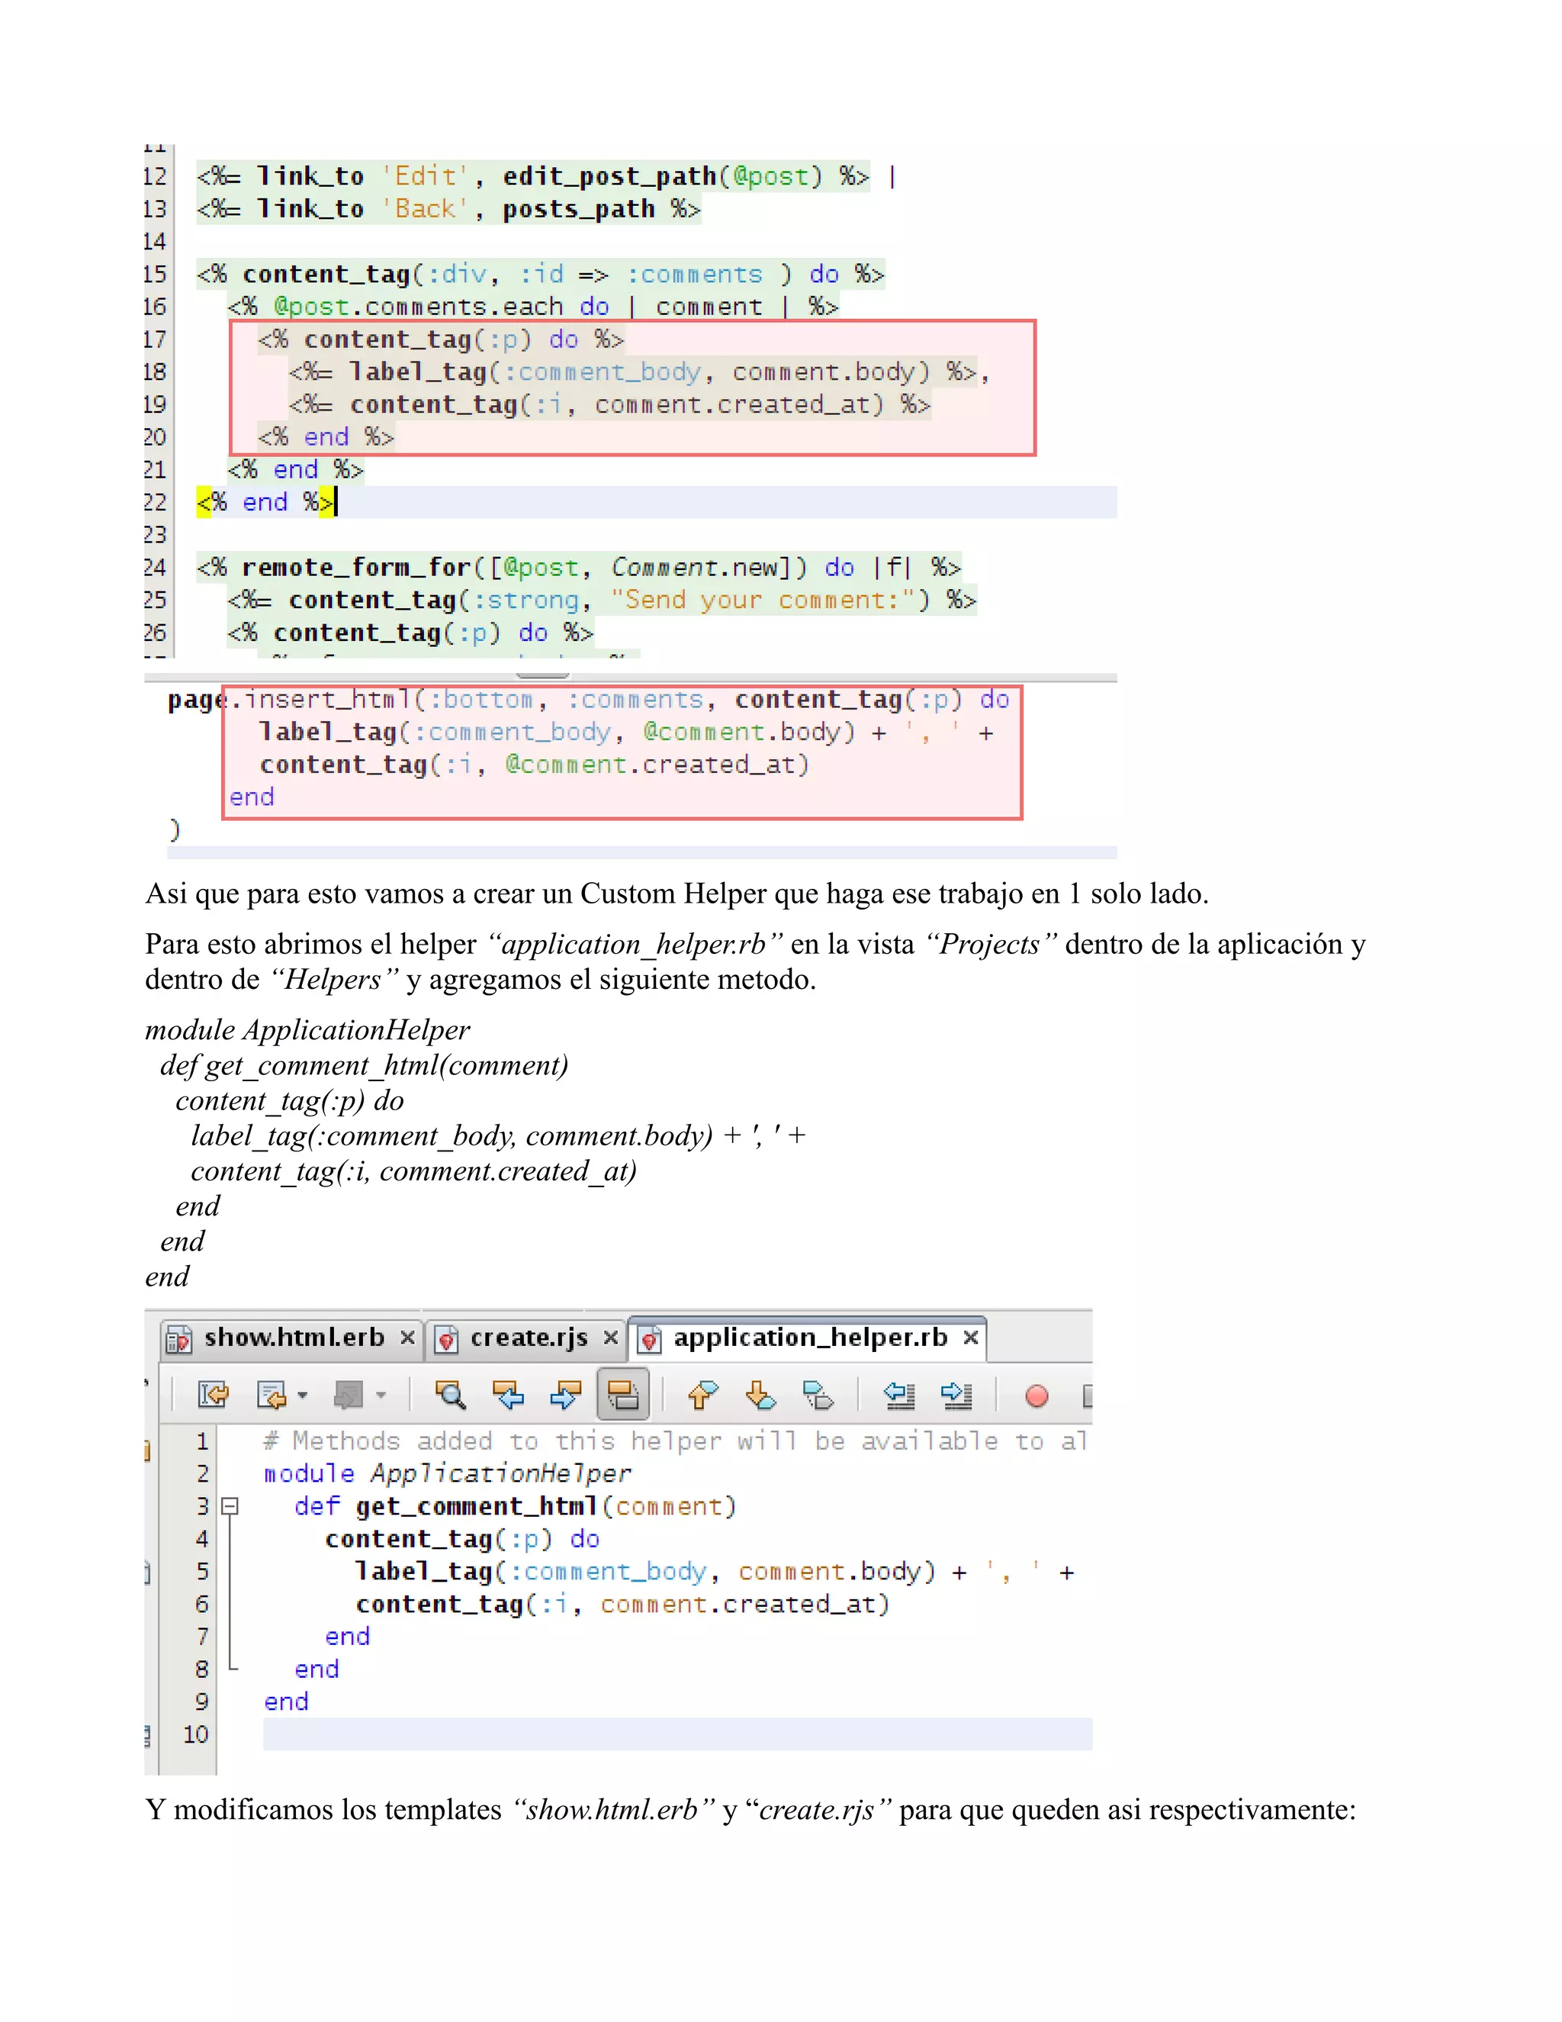Image resolution: width=1562 pixels, height=2022 pixels.
Task: Click the create.rjs ruby file icon
Action: [447, 1340]
